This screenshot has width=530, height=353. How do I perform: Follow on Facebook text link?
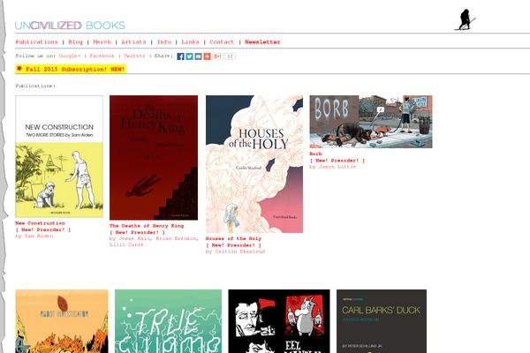(x=102, y=56)
